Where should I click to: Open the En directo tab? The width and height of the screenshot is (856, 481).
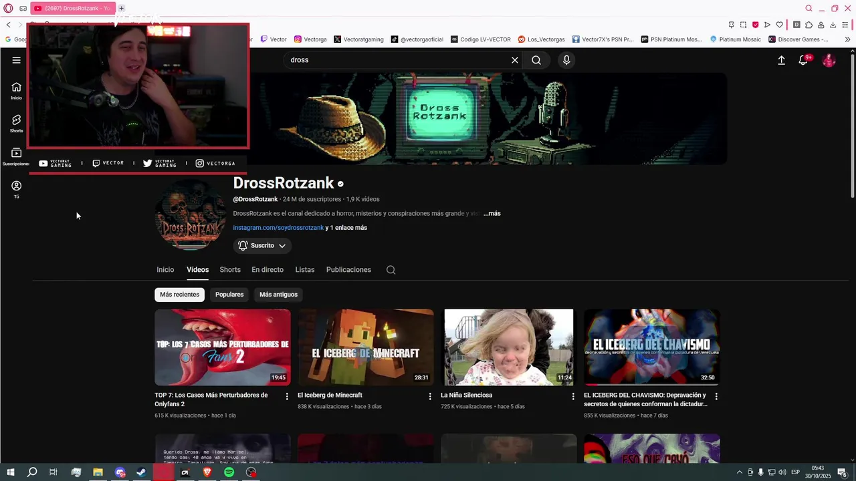[x=267, y=270]
